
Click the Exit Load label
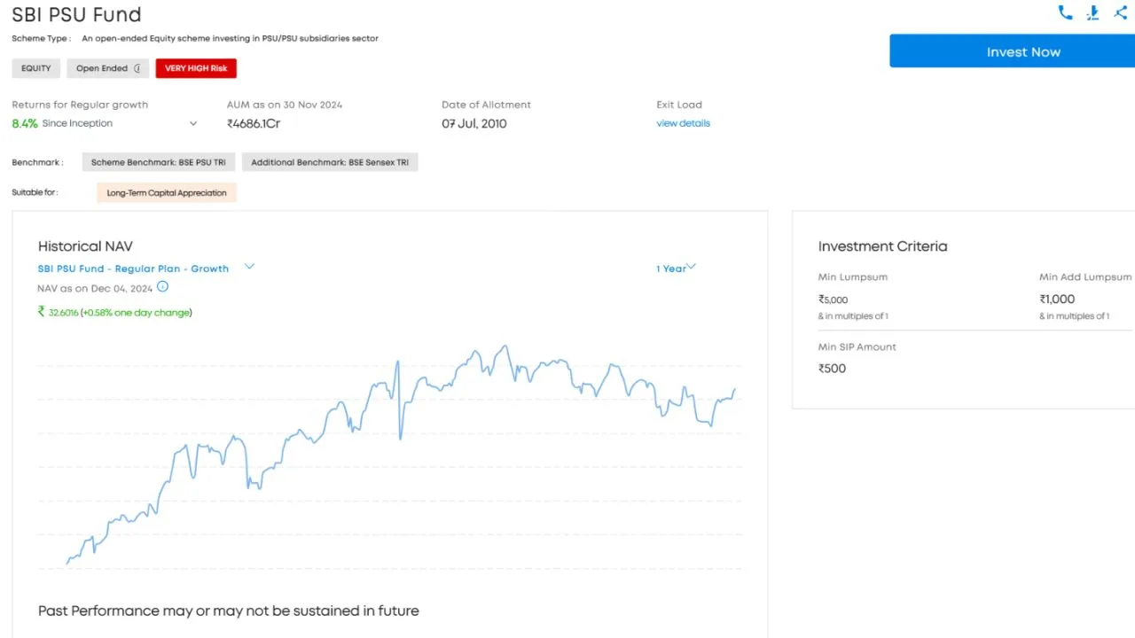pyautogui.click(x=679, y=105)
